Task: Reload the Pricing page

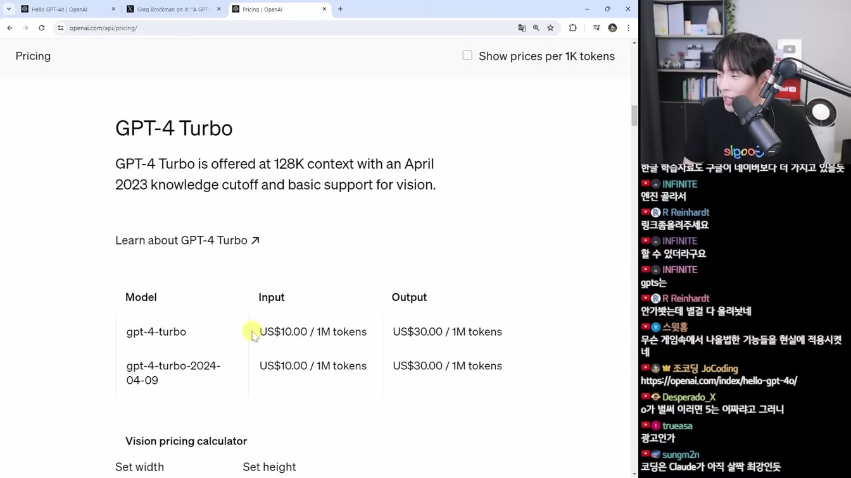Action: [x=42, y=28]
